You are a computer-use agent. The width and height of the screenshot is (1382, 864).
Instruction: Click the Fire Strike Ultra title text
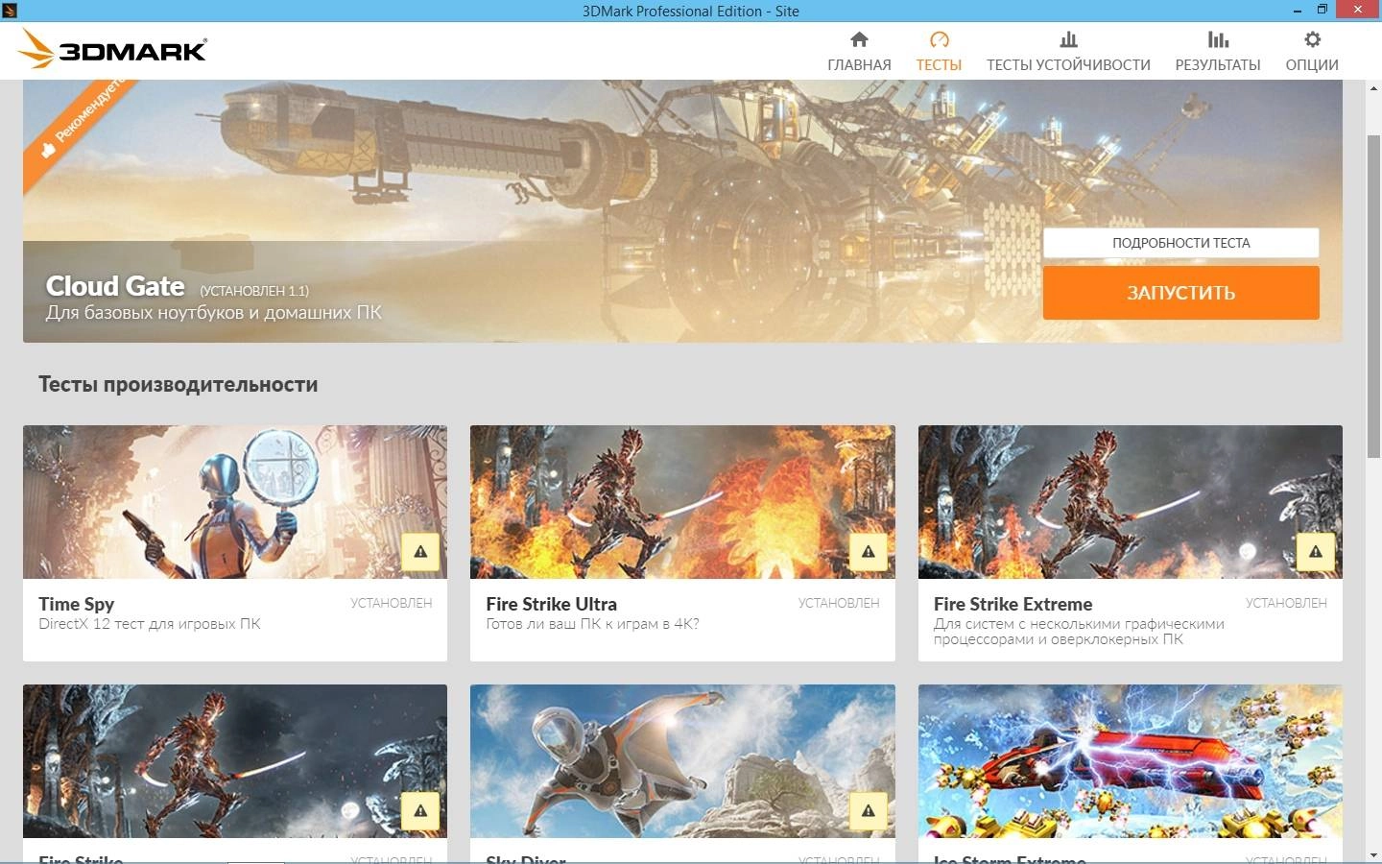(551, 604)
